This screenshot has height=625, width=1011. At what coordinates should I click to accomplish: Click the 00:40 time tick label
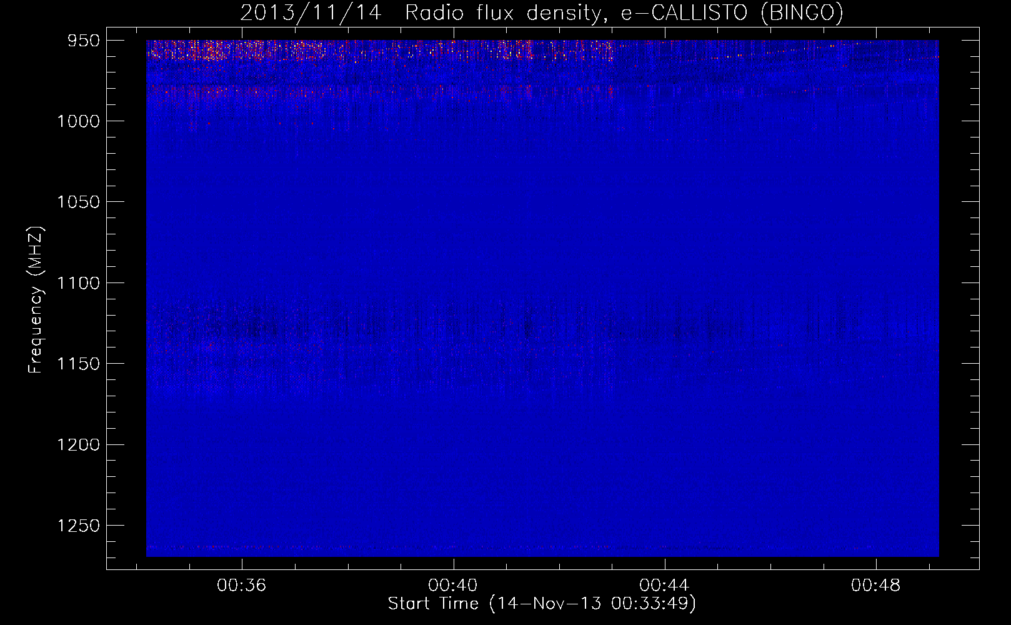click(x=453, y=585)
